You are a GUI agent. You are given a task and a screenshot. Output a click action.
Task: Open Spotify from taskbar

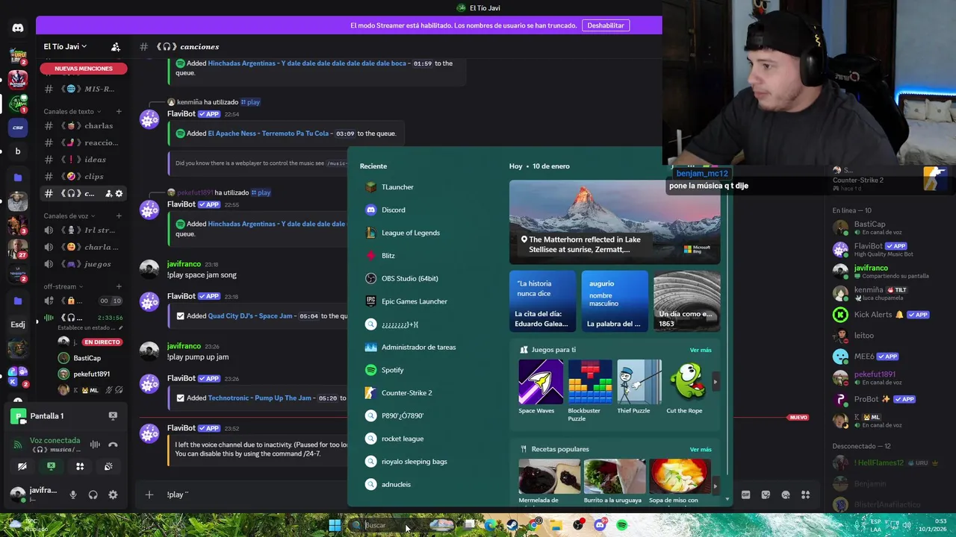(x=621, y=525)
